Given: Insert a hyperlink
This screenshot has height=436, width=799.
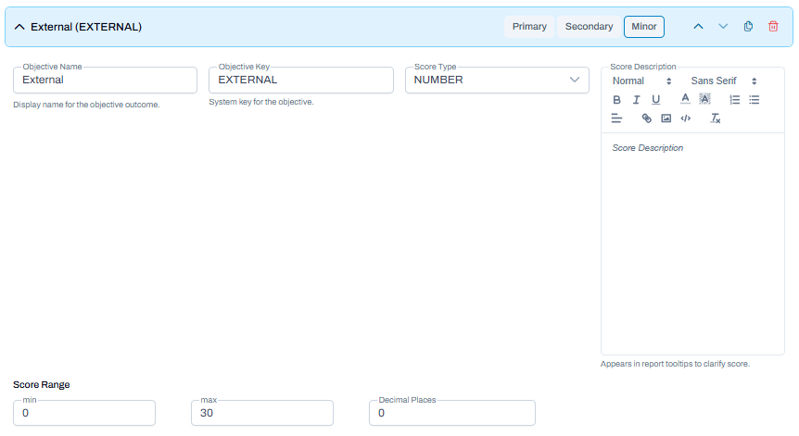Looking at the screenshot, I should click(x=646, y=118).
